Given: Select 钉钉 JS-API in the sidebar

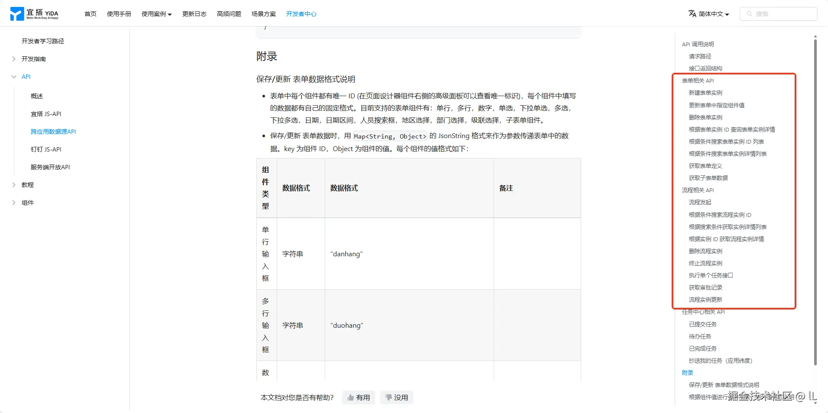Looking at the screenshot, I should point(46,149).
